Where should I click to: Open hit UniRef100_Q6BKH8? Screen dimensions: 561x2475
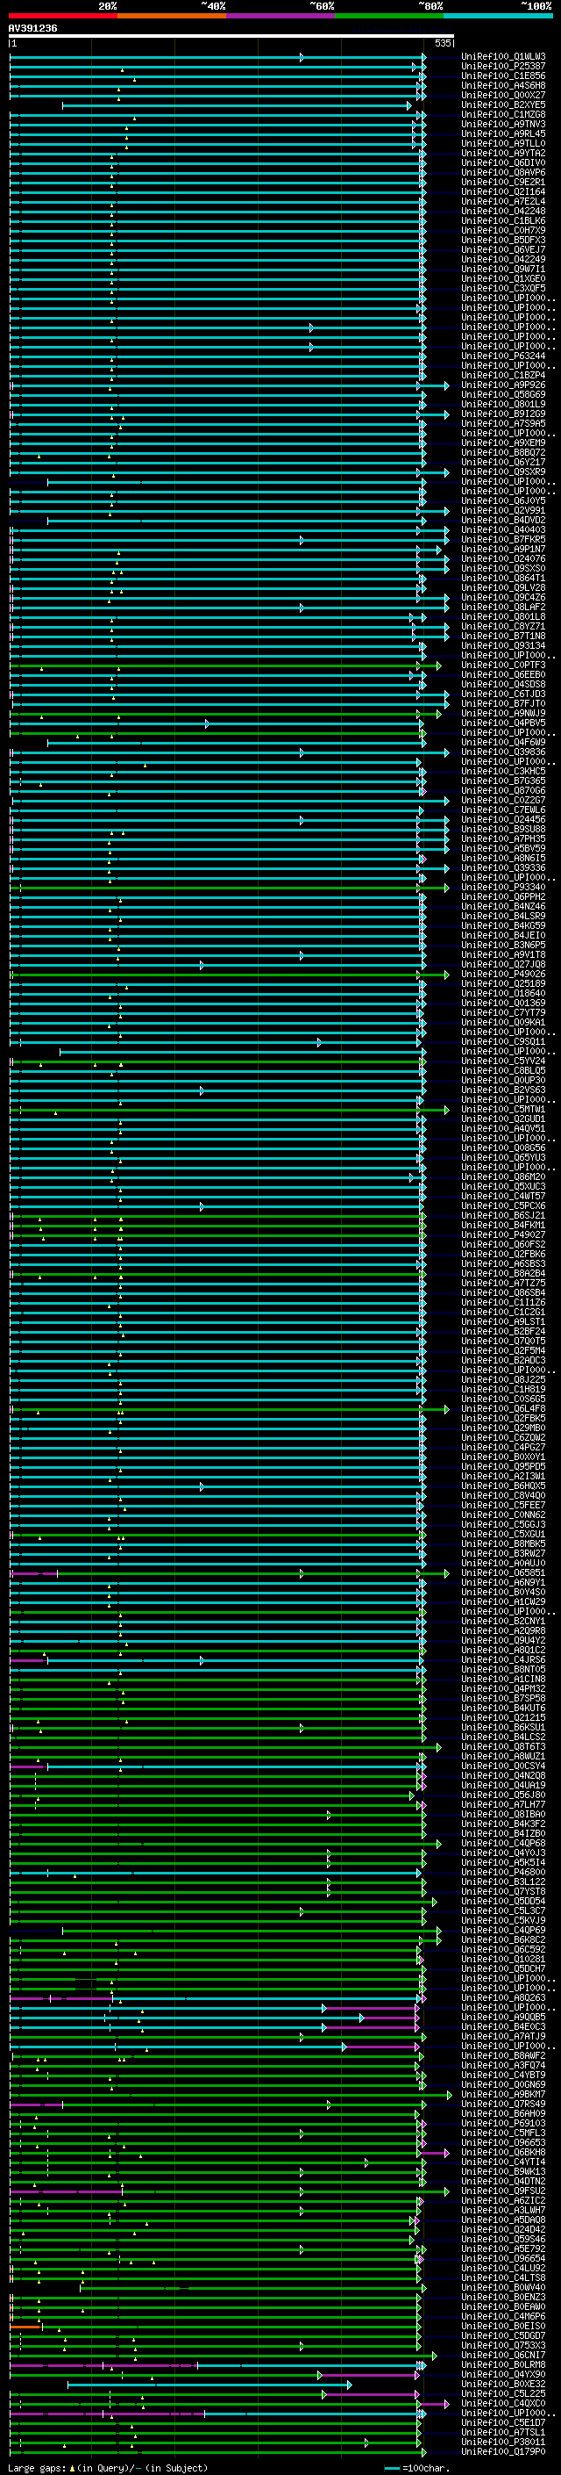[x=502, y=2152]
